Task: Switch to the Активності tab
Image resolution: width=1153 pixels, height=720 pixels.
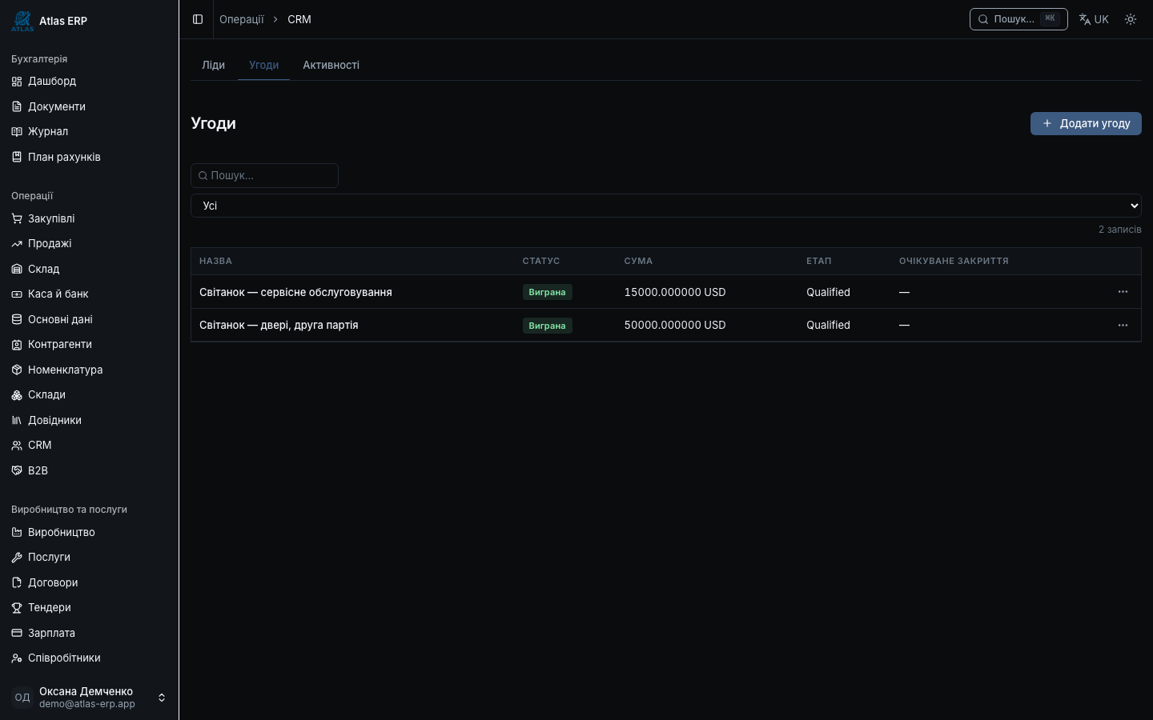Action: [331, 65]
